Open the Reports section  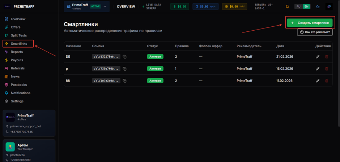point(17,52)
